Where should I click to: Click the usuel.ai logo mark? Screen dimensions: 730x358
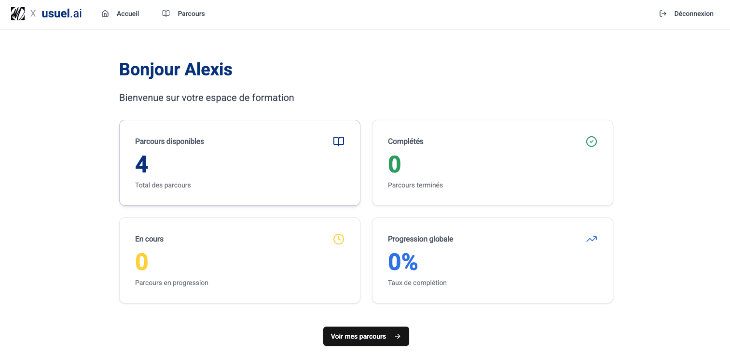point(18,13)
